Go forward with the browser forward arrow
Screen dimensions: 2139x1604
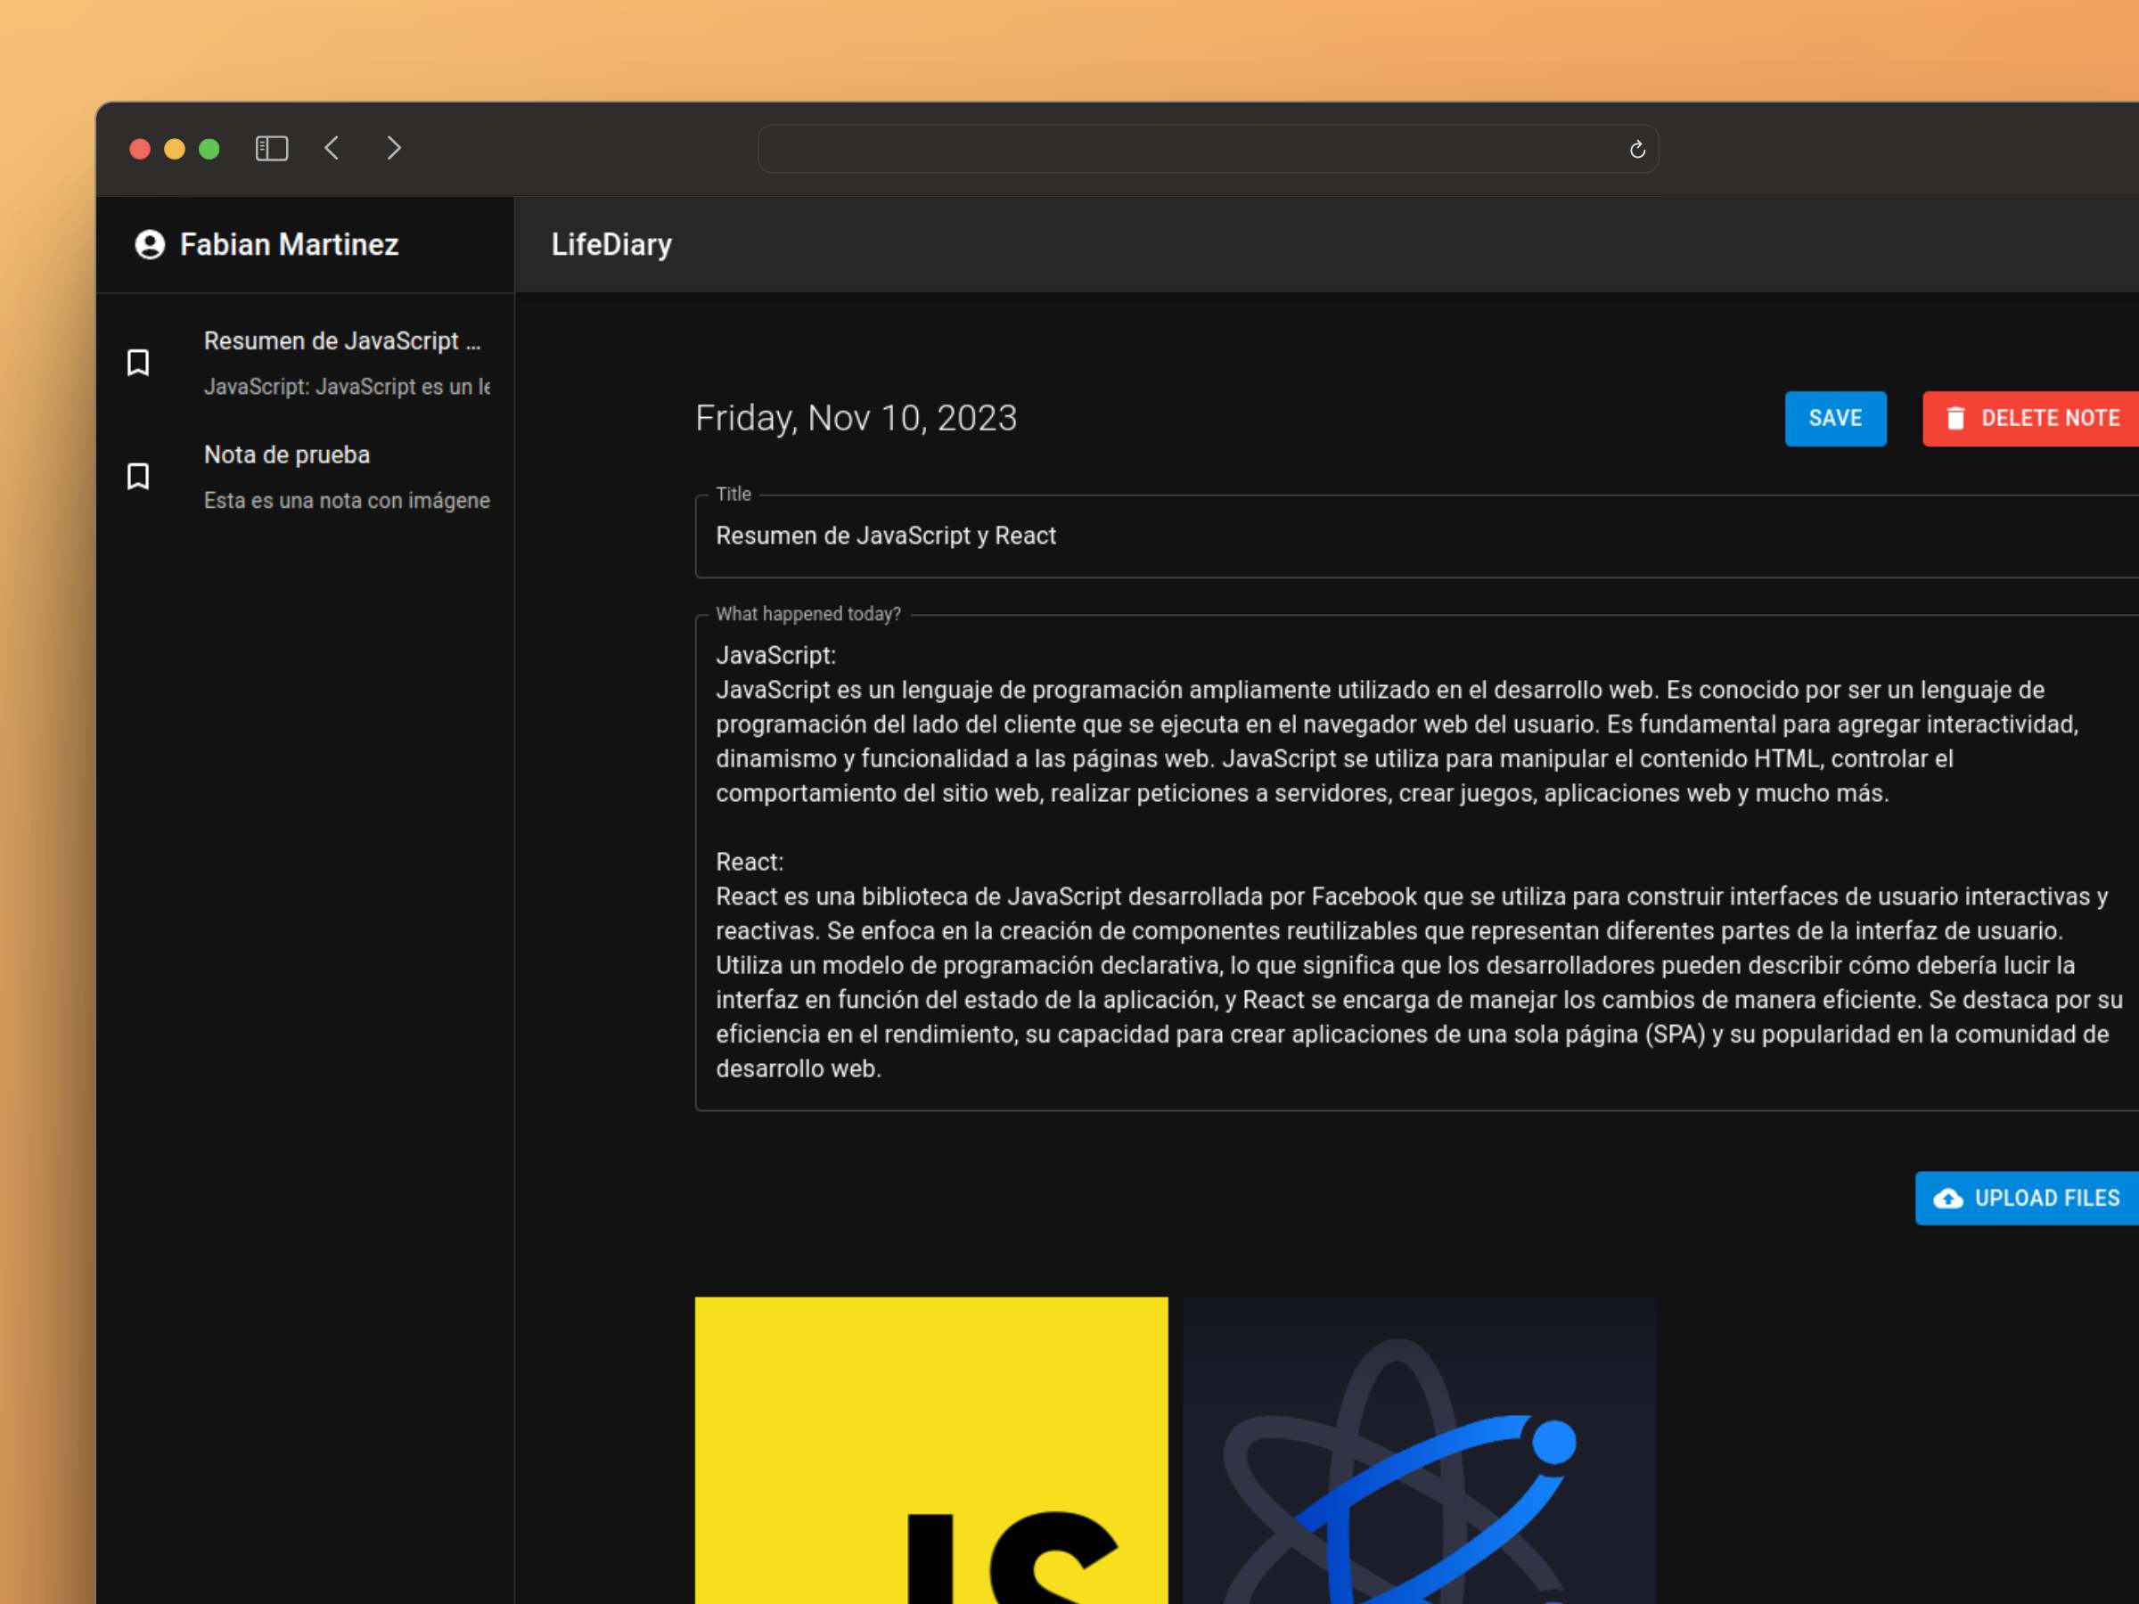coord(394,148)
